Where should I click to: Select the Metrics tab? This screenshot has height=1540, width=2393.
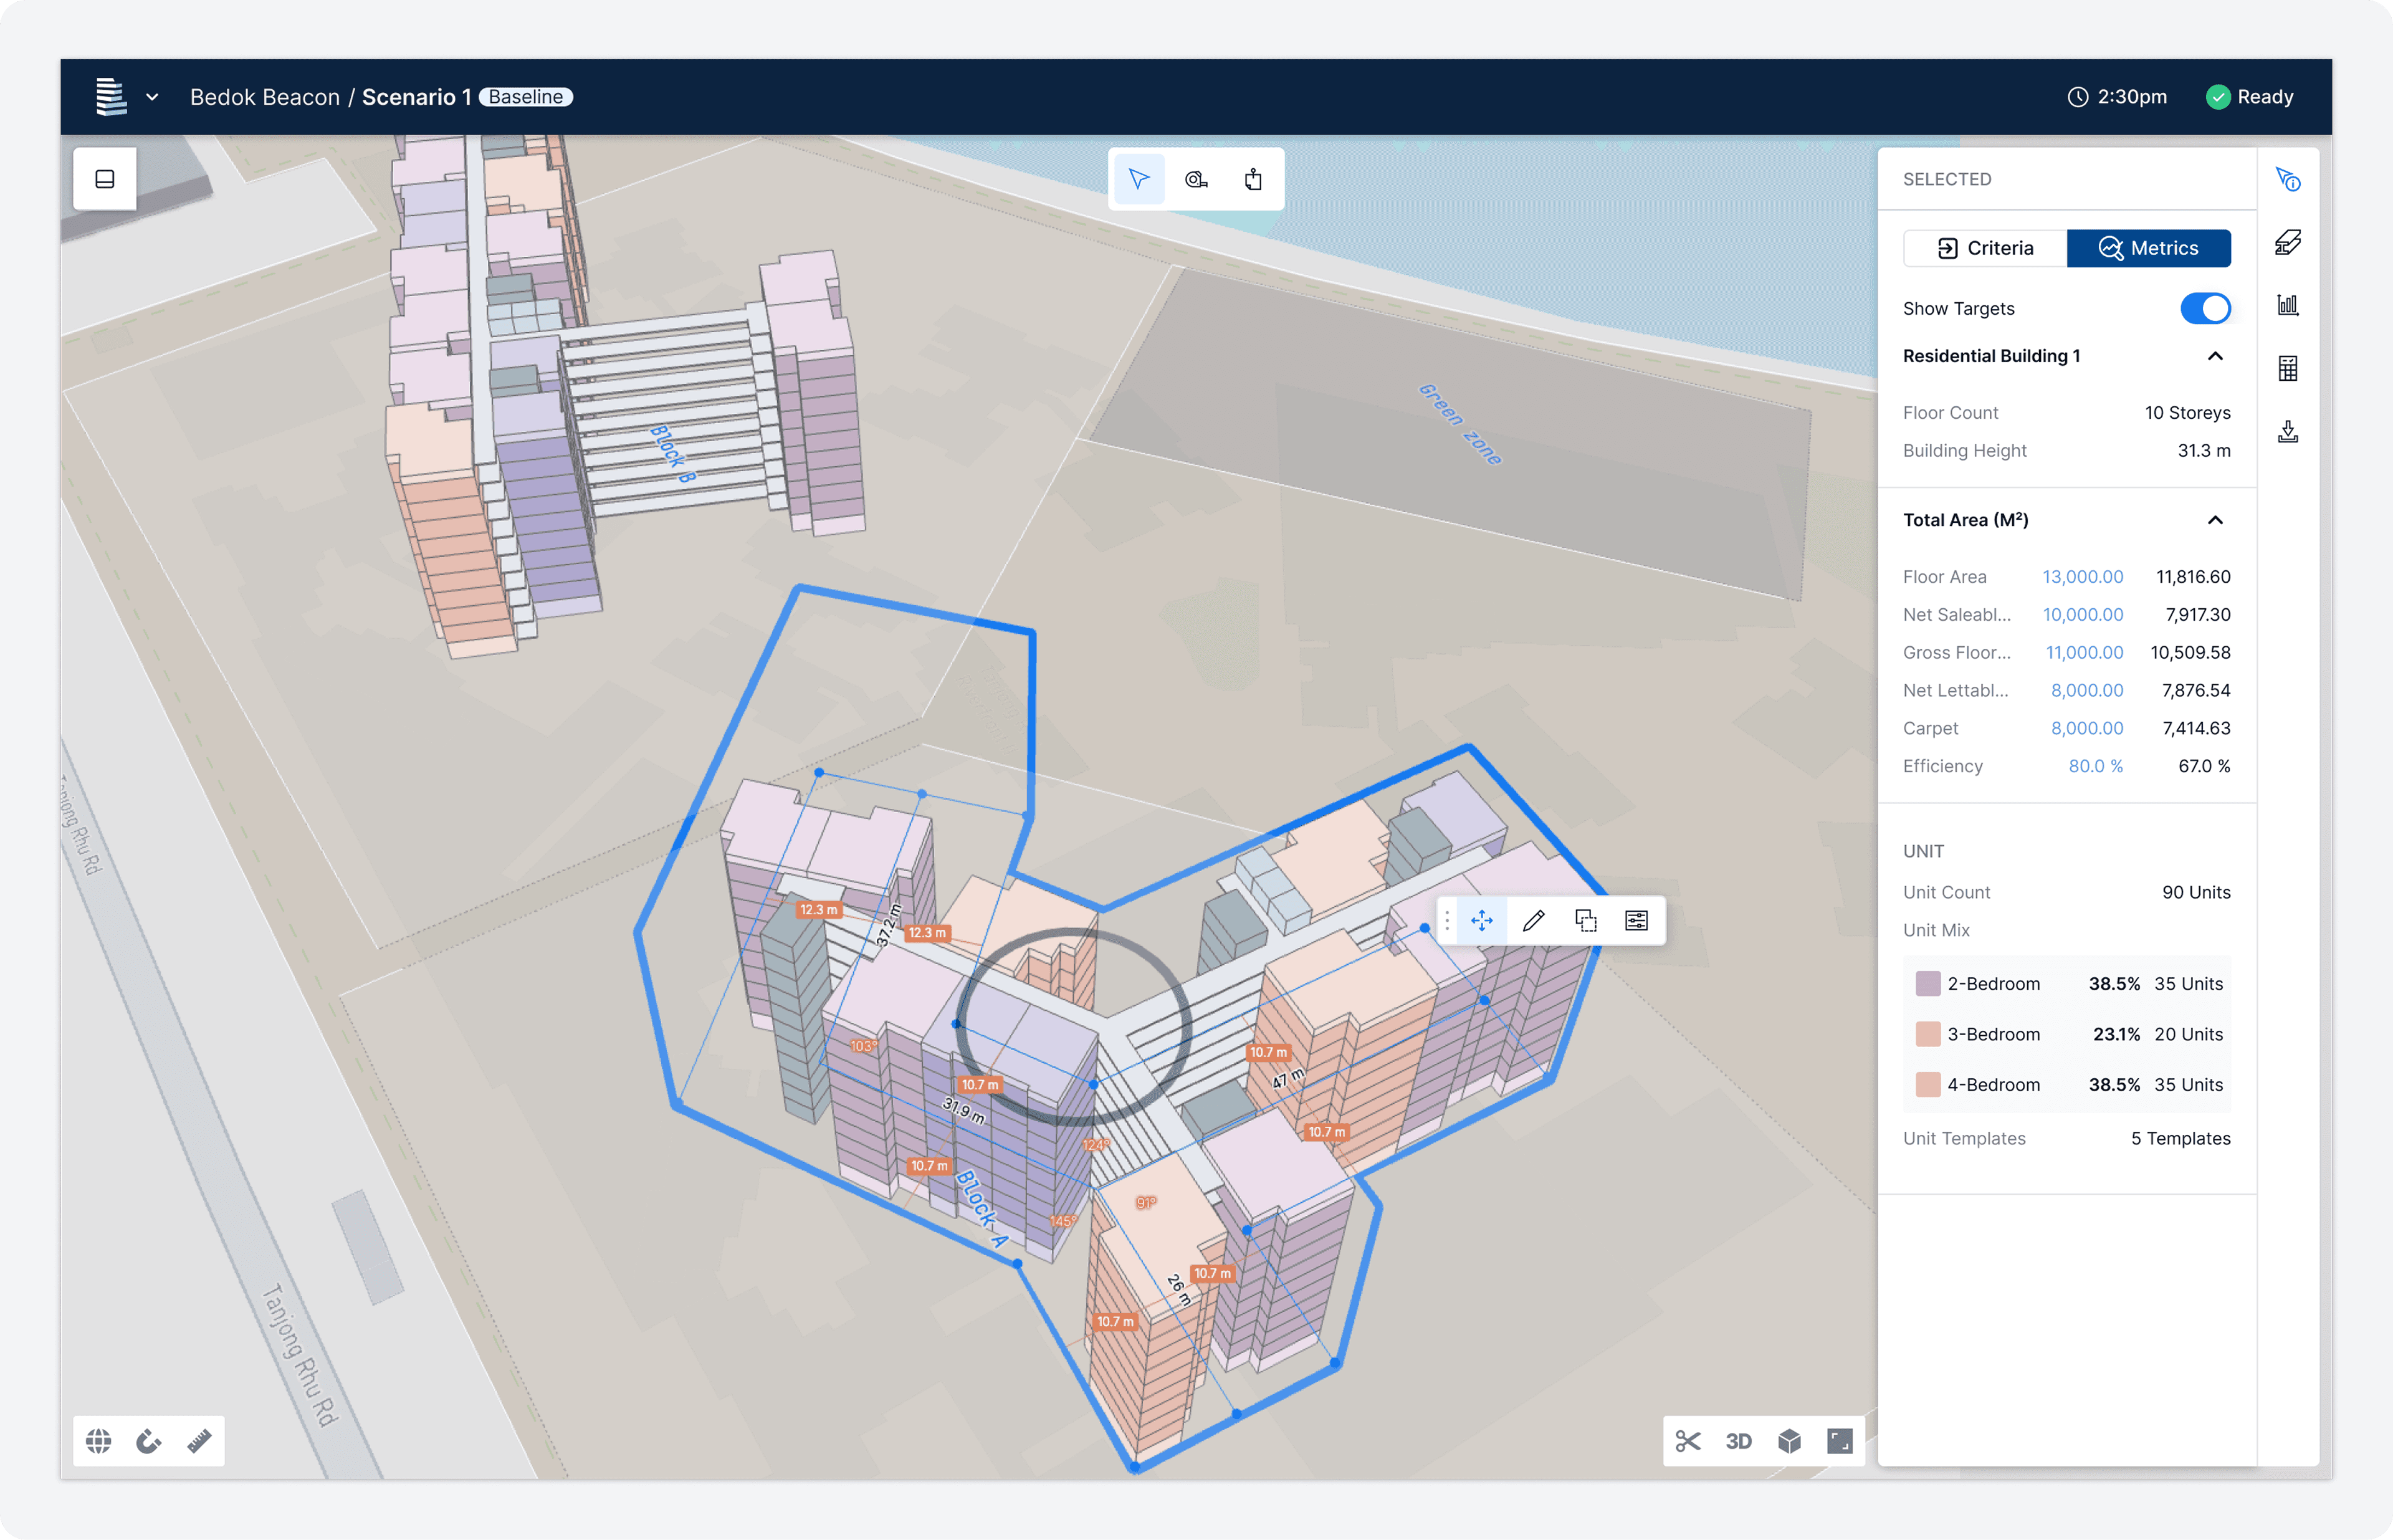coord(2148,248)
